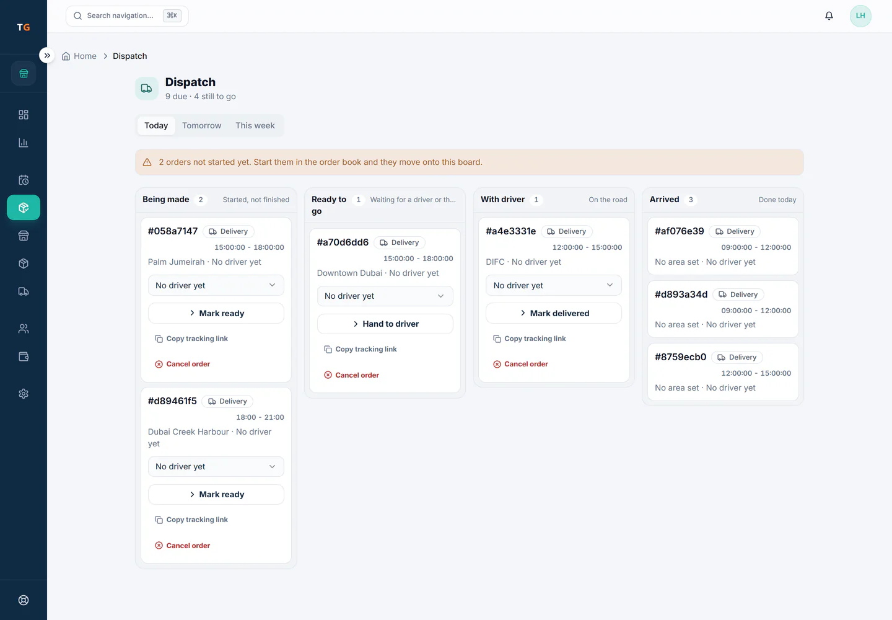Mark order #a4e3331e delivered
Screen dimensions: 892x620
[554, 313]
